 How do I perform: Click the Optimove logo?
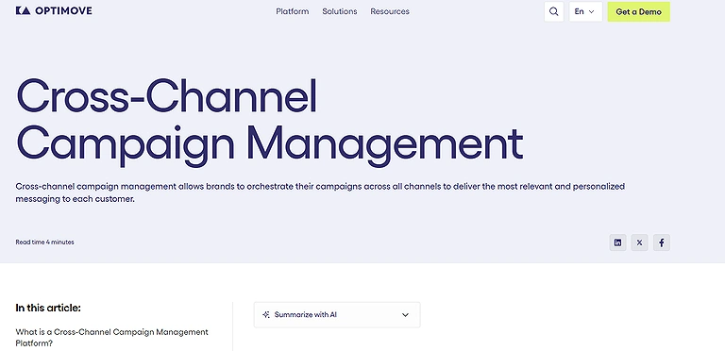point(54,10)
